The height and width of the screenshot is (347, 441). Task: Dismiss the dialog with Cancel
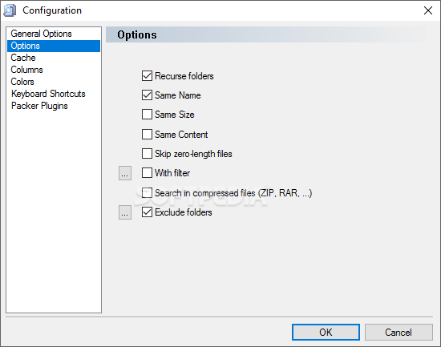point(399,332)
